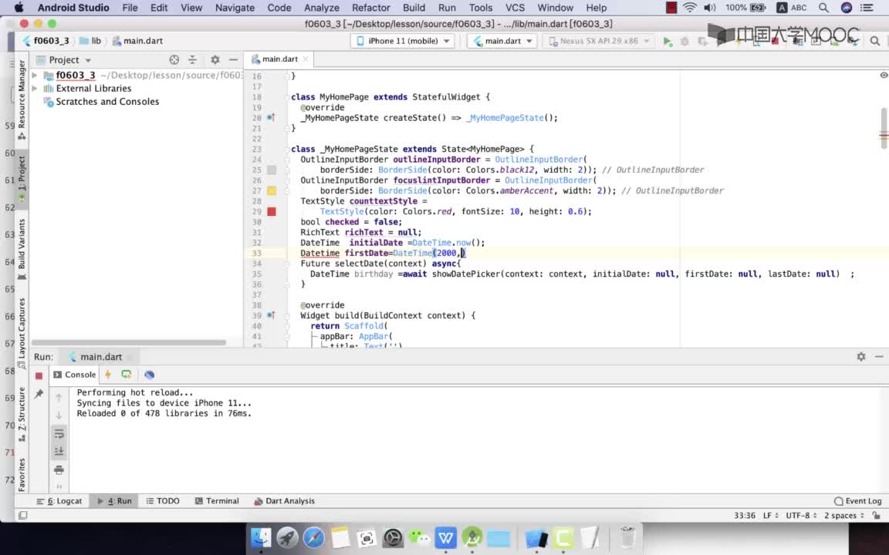Collapse all in Project panel
Screen dimensions: 889x555
[x=192, y=59]
